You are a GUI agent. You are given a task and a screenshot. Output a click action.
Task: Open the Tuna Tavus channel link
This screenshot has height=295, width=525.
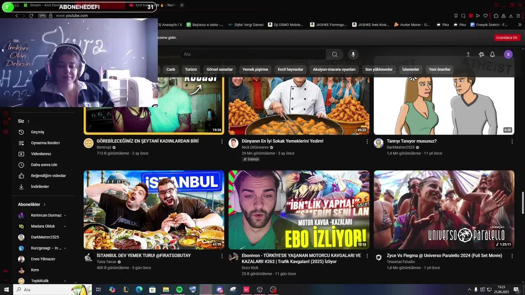(x=107, y=262)
